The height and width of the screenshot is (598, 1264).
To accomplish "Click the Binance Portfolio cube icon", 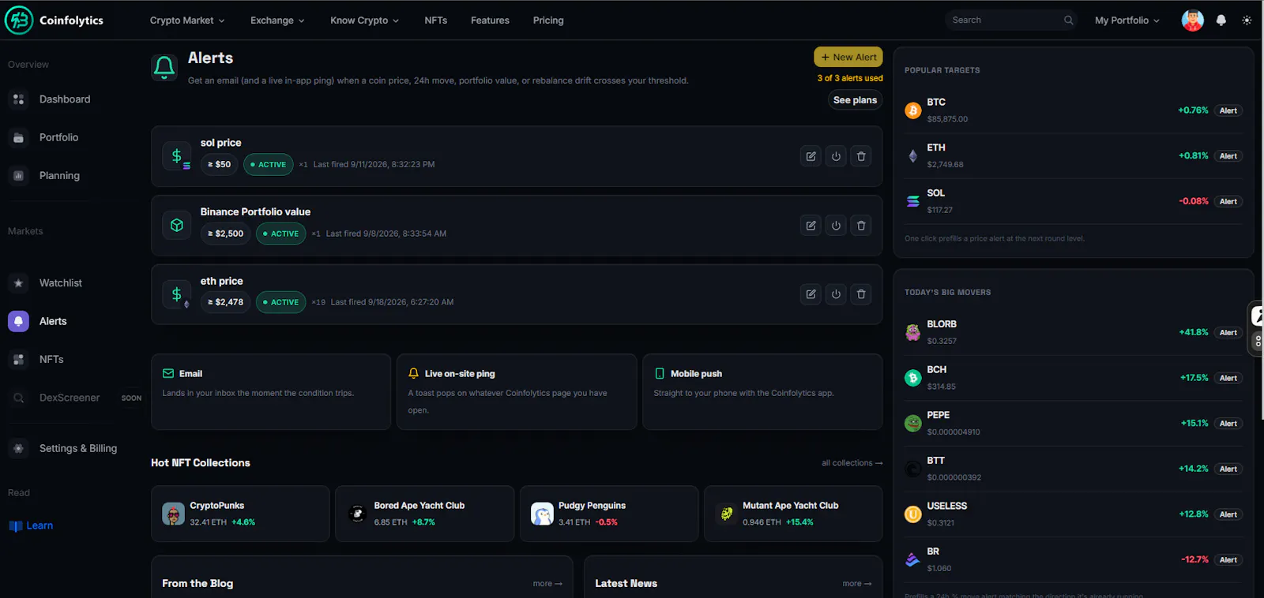I will tap(177, 226).
